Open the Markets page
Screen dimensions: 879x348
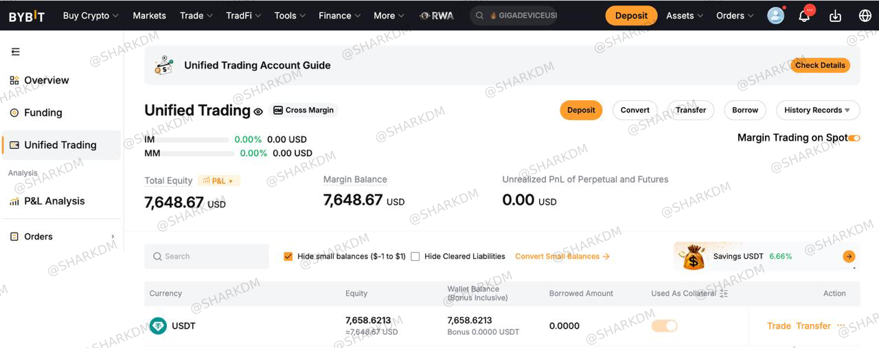pyautogui.click(x=149, y=16)
